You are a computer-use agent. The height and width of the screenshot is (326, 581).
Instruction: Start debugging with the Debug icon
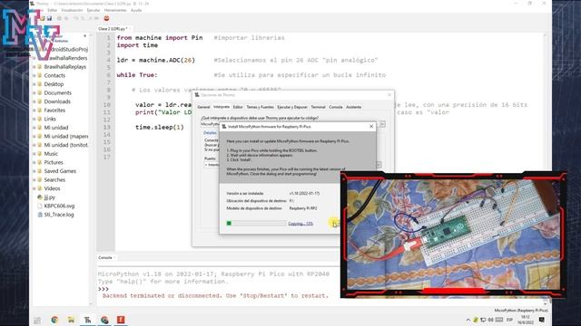pos(66,18)
